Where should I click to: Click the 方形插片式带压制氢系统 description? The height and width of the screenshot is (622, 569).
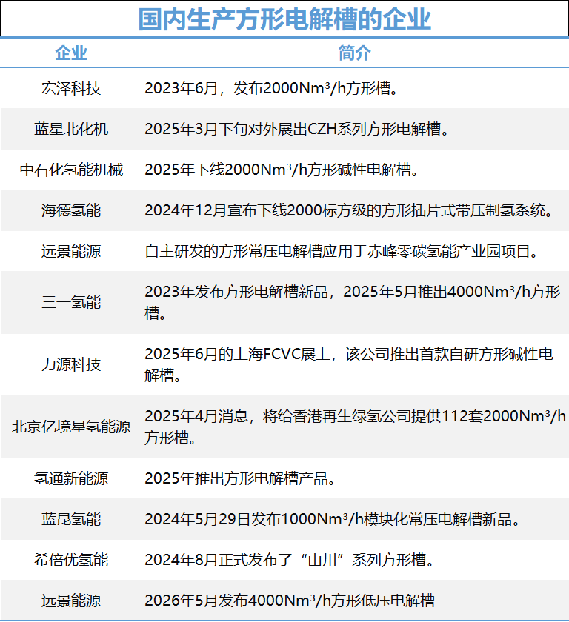(349, 210)
